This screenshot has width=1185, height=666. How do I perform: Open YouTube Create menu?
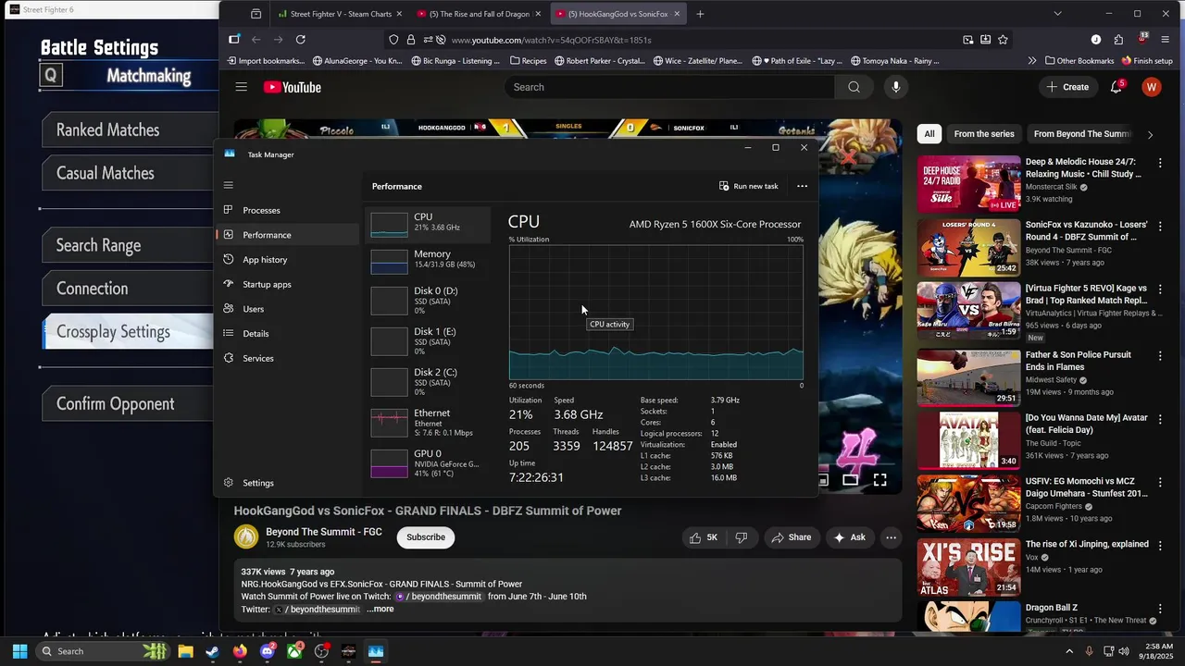(1067, 87)
